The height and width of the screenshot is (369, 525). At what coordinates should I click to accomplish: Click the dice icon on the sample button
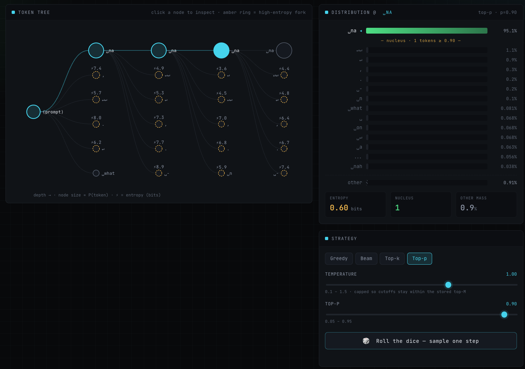pyautogui.click(x=366, y=341)
